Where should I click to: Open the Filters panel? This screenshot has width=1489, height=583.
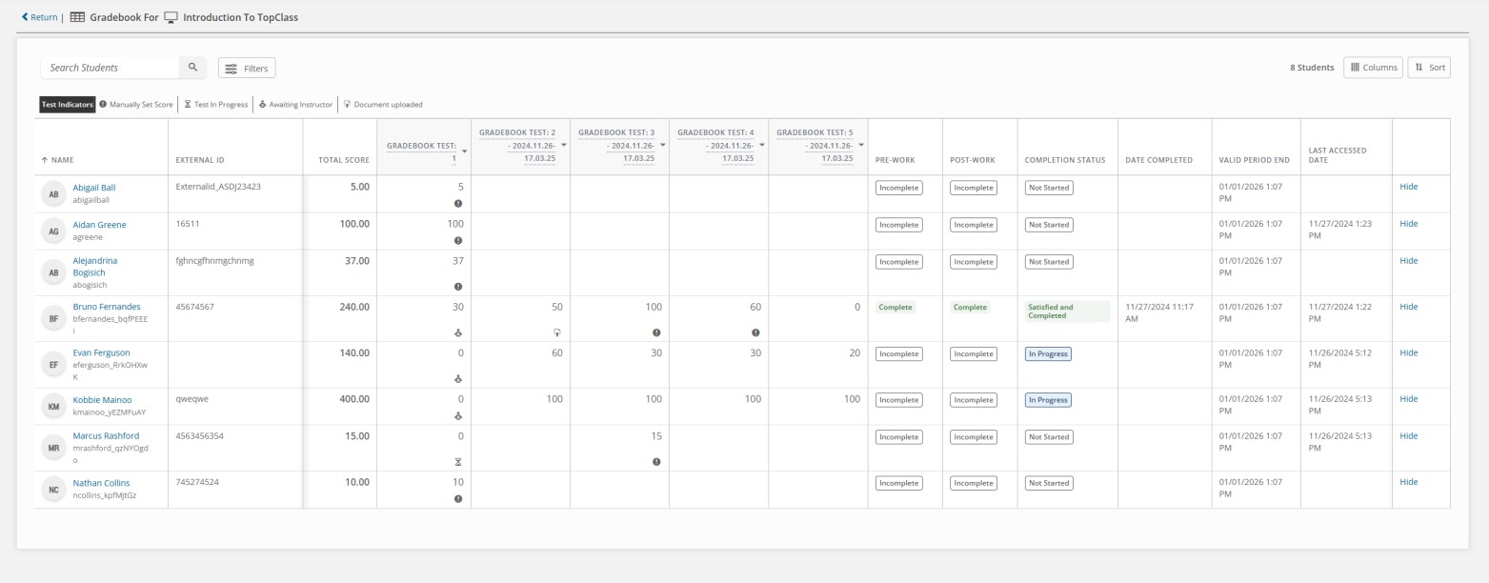pyautogui.click(x=247, y=68)
